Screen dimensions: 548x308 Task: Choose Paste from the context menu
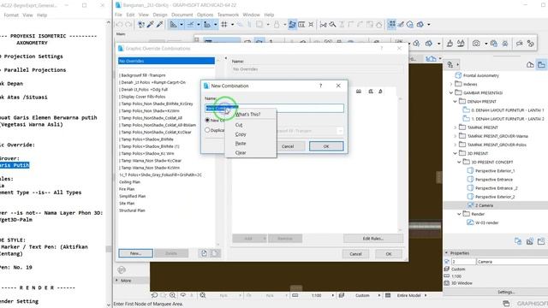[241, 144]
